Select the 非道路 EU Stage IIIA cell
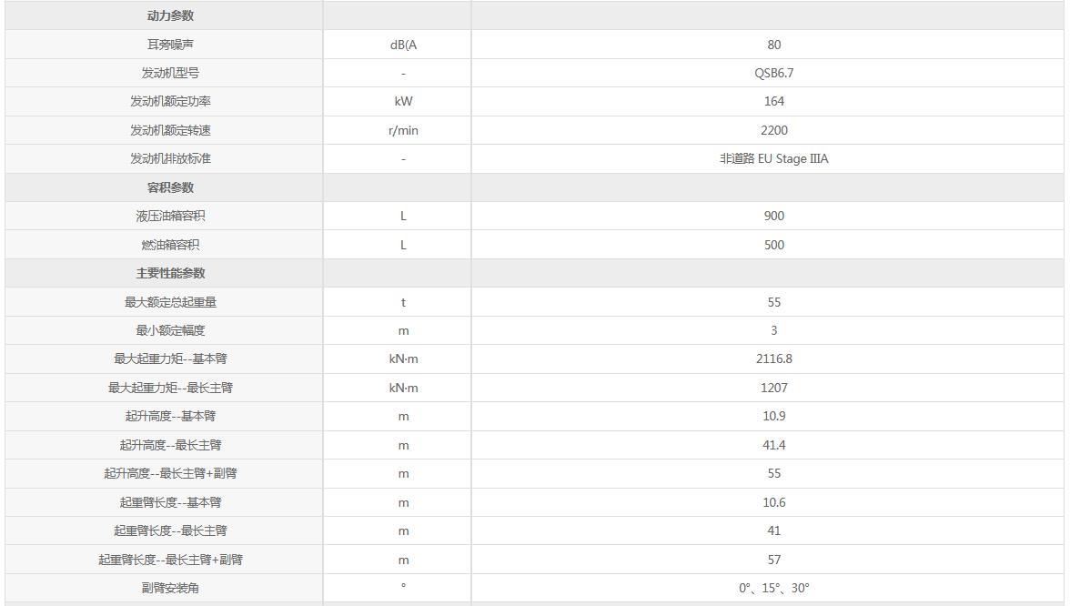 click(773, 158)
